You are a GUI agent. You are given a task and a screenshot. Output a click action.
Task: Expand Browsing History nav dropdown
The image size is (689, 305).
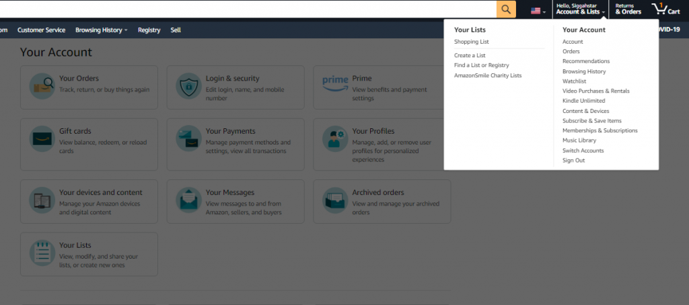tap(102, 30)
